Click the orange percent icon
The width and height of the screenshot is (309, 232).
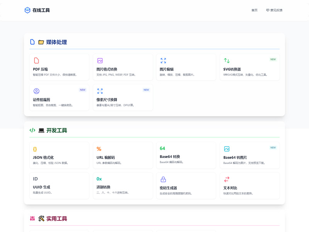tap(99, 149)
